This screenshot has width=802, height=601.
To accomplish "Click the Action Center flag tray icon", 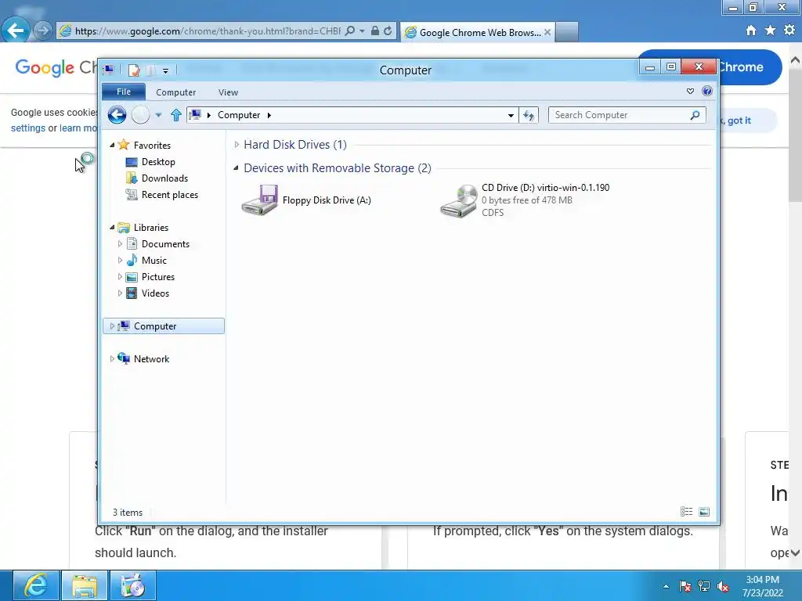I will (685, 586).
